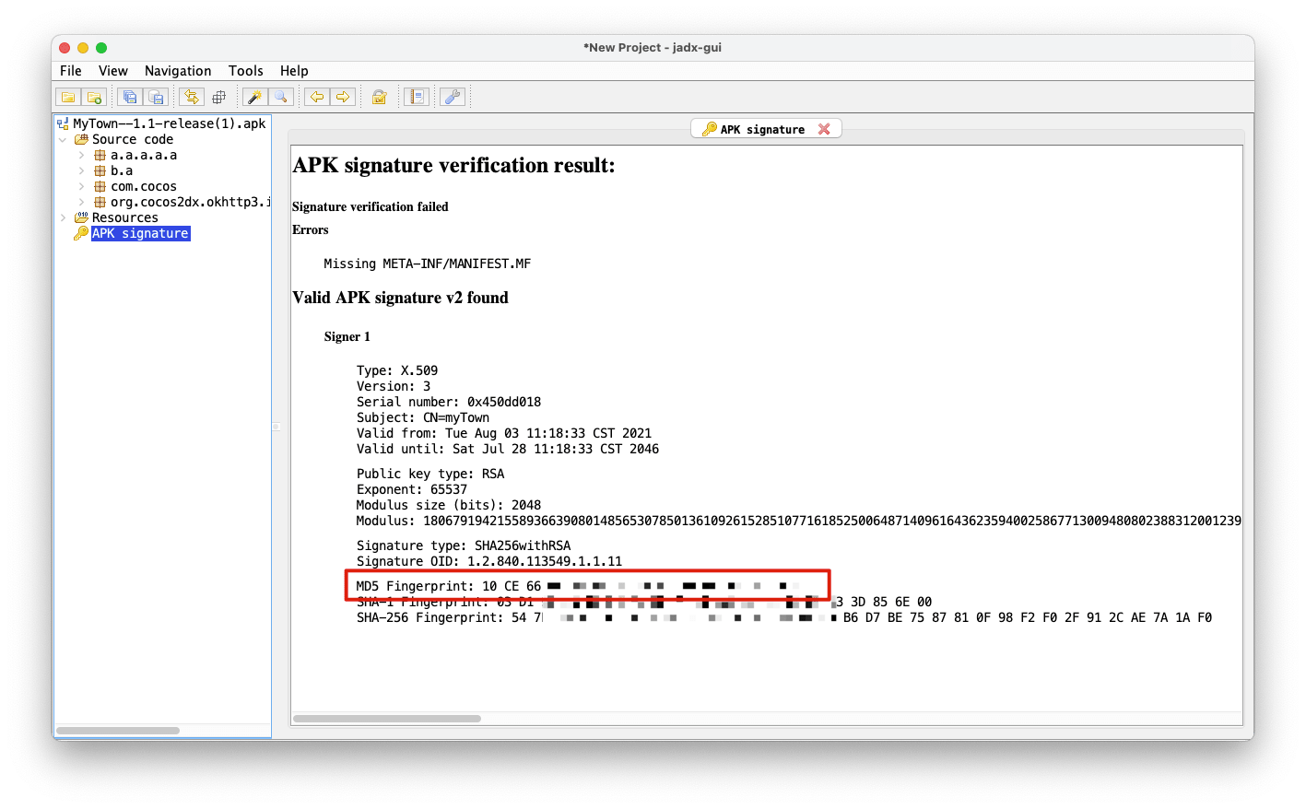This screenshot has width=1306, height=809.
Task: Click the 'Serial number: 0x450dd018' line
Action: click(449, 402)
